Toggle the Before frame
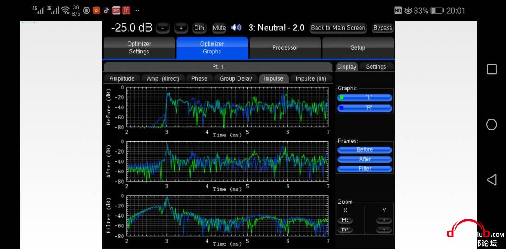This screenshot has height=249, width=506. (365, 150)
